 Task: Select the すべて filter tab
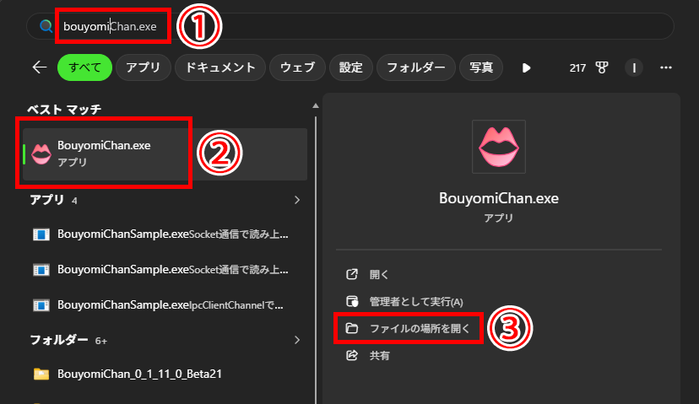[84, 67]
